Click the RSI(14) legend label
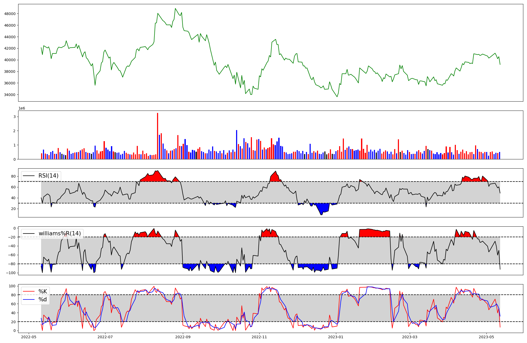Viewport: 527px width, 343px height. [48, 176]
